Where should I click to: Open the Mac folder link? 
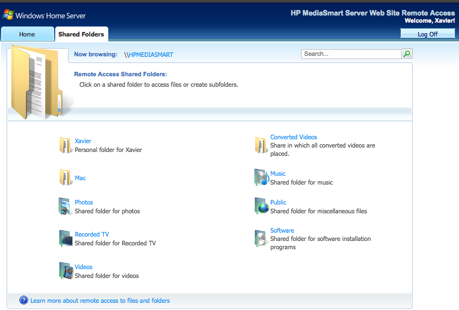pyautogui.click(x=80, y=178)
